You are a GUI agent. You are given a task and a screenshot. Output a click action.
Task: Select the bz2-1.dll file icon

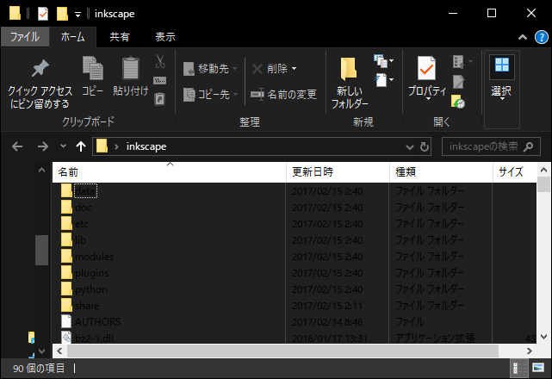(66, 338)
